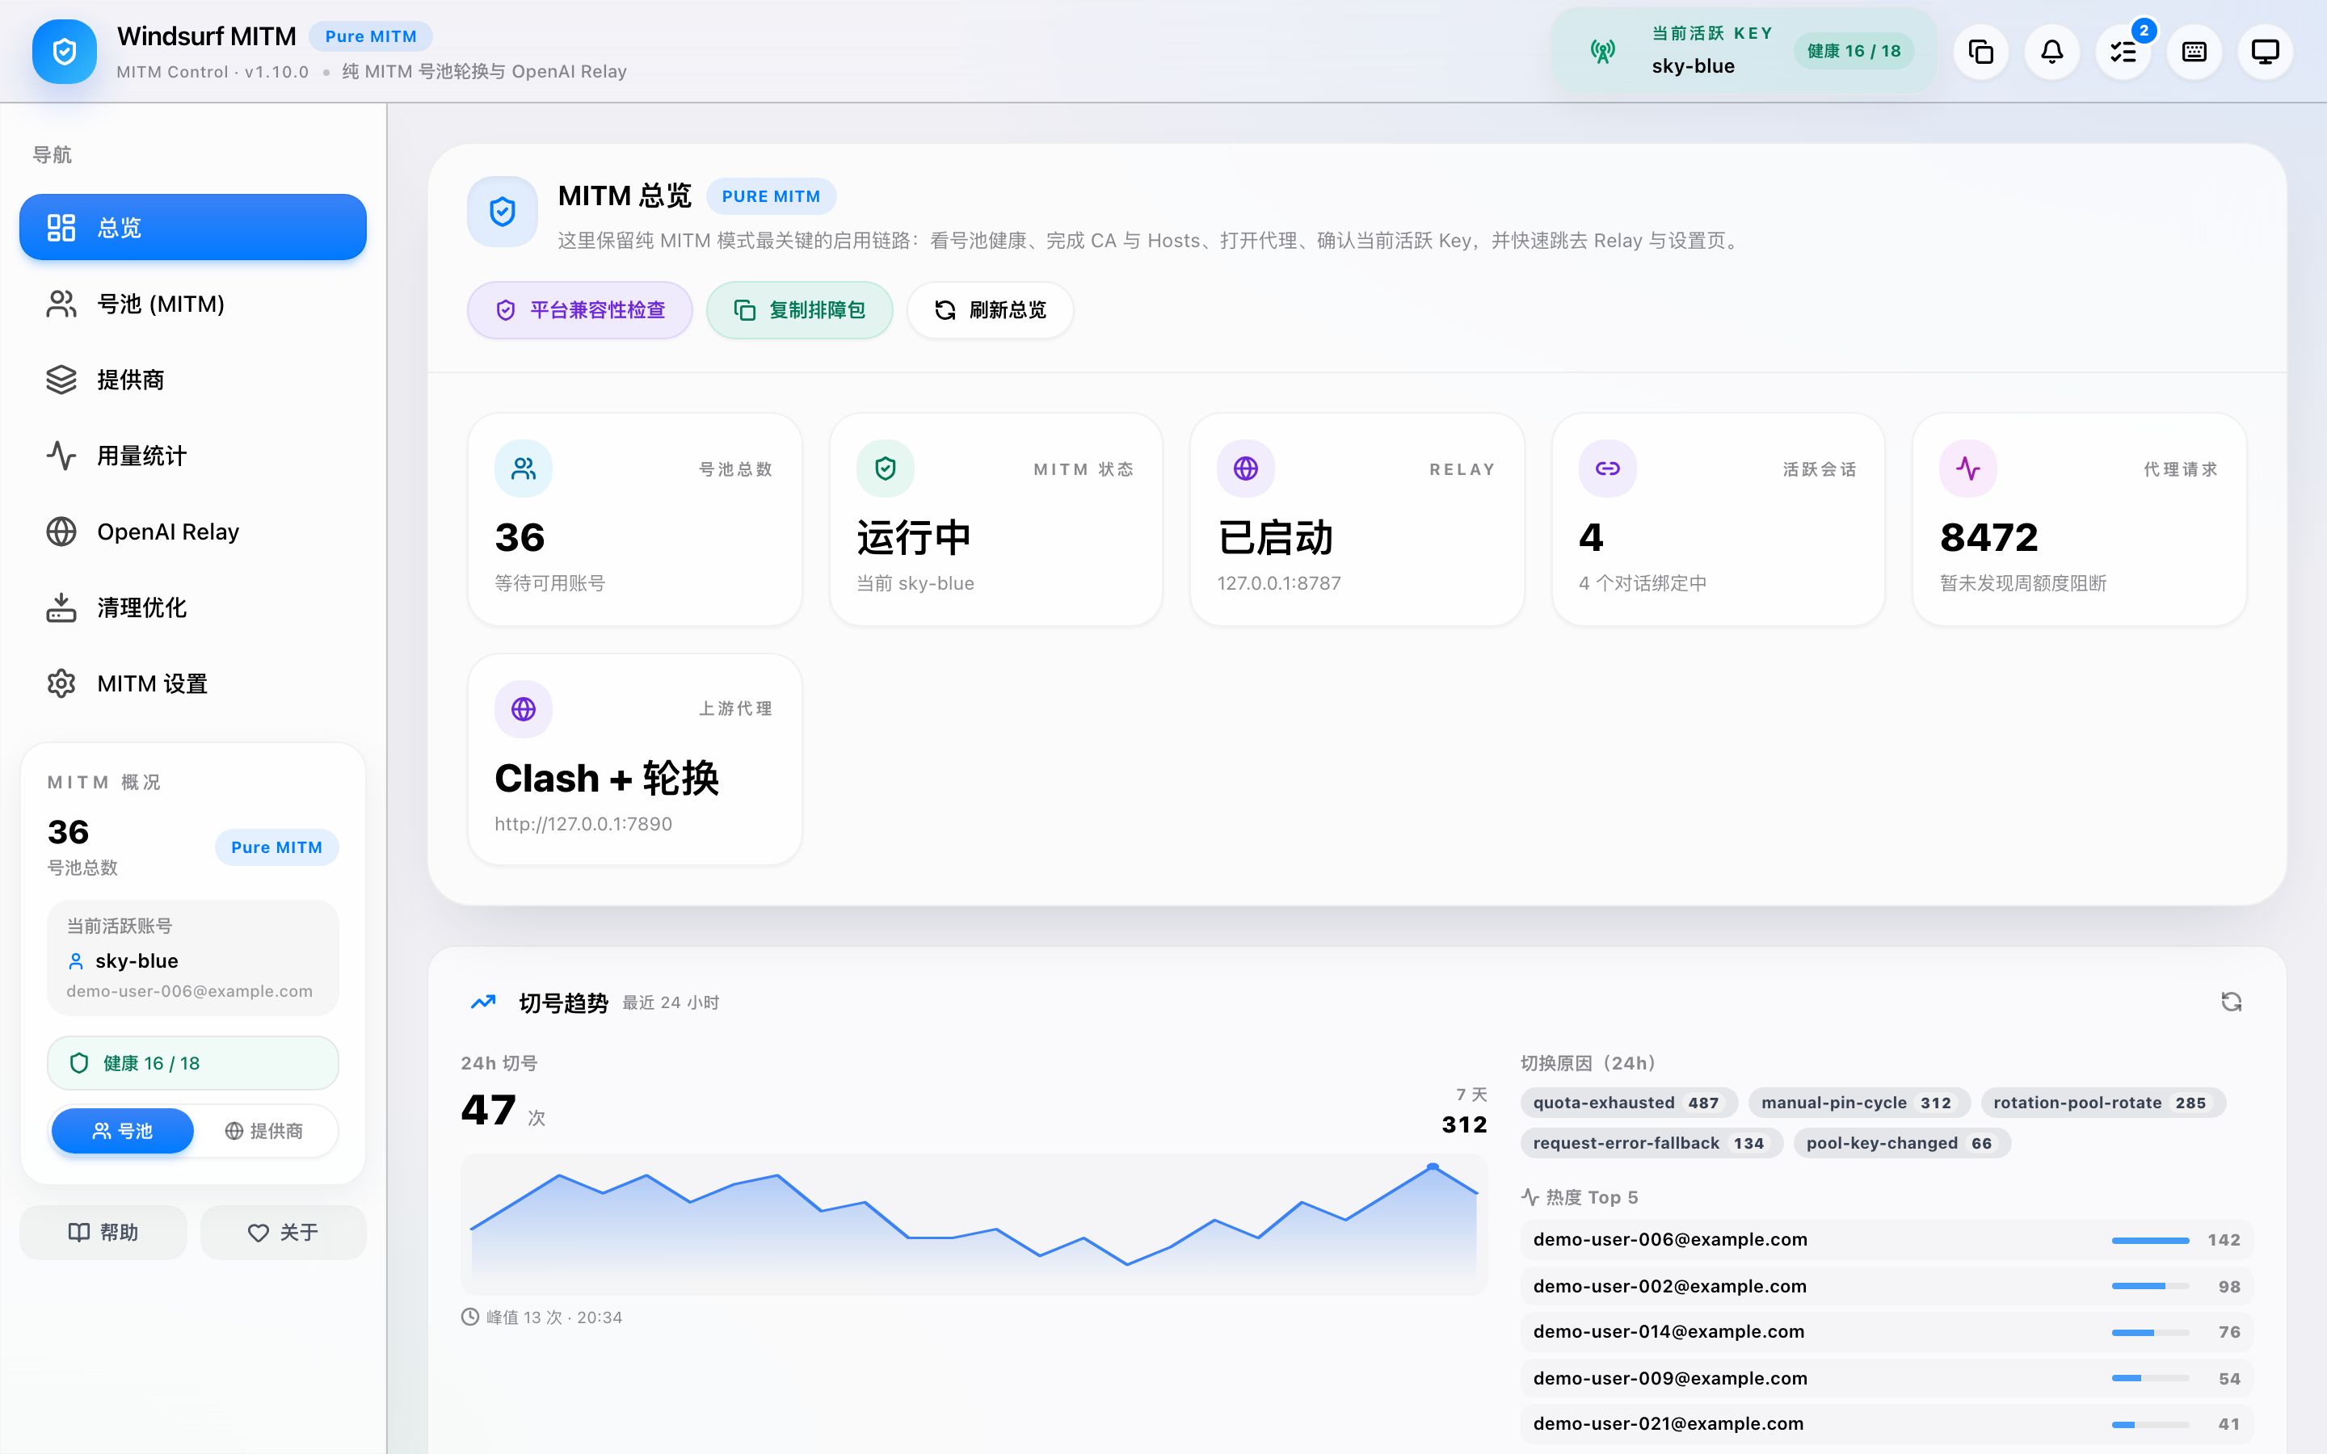2327x1454 pixels.
Task: Open 清理优化 page
Action: tap(192, 607)
